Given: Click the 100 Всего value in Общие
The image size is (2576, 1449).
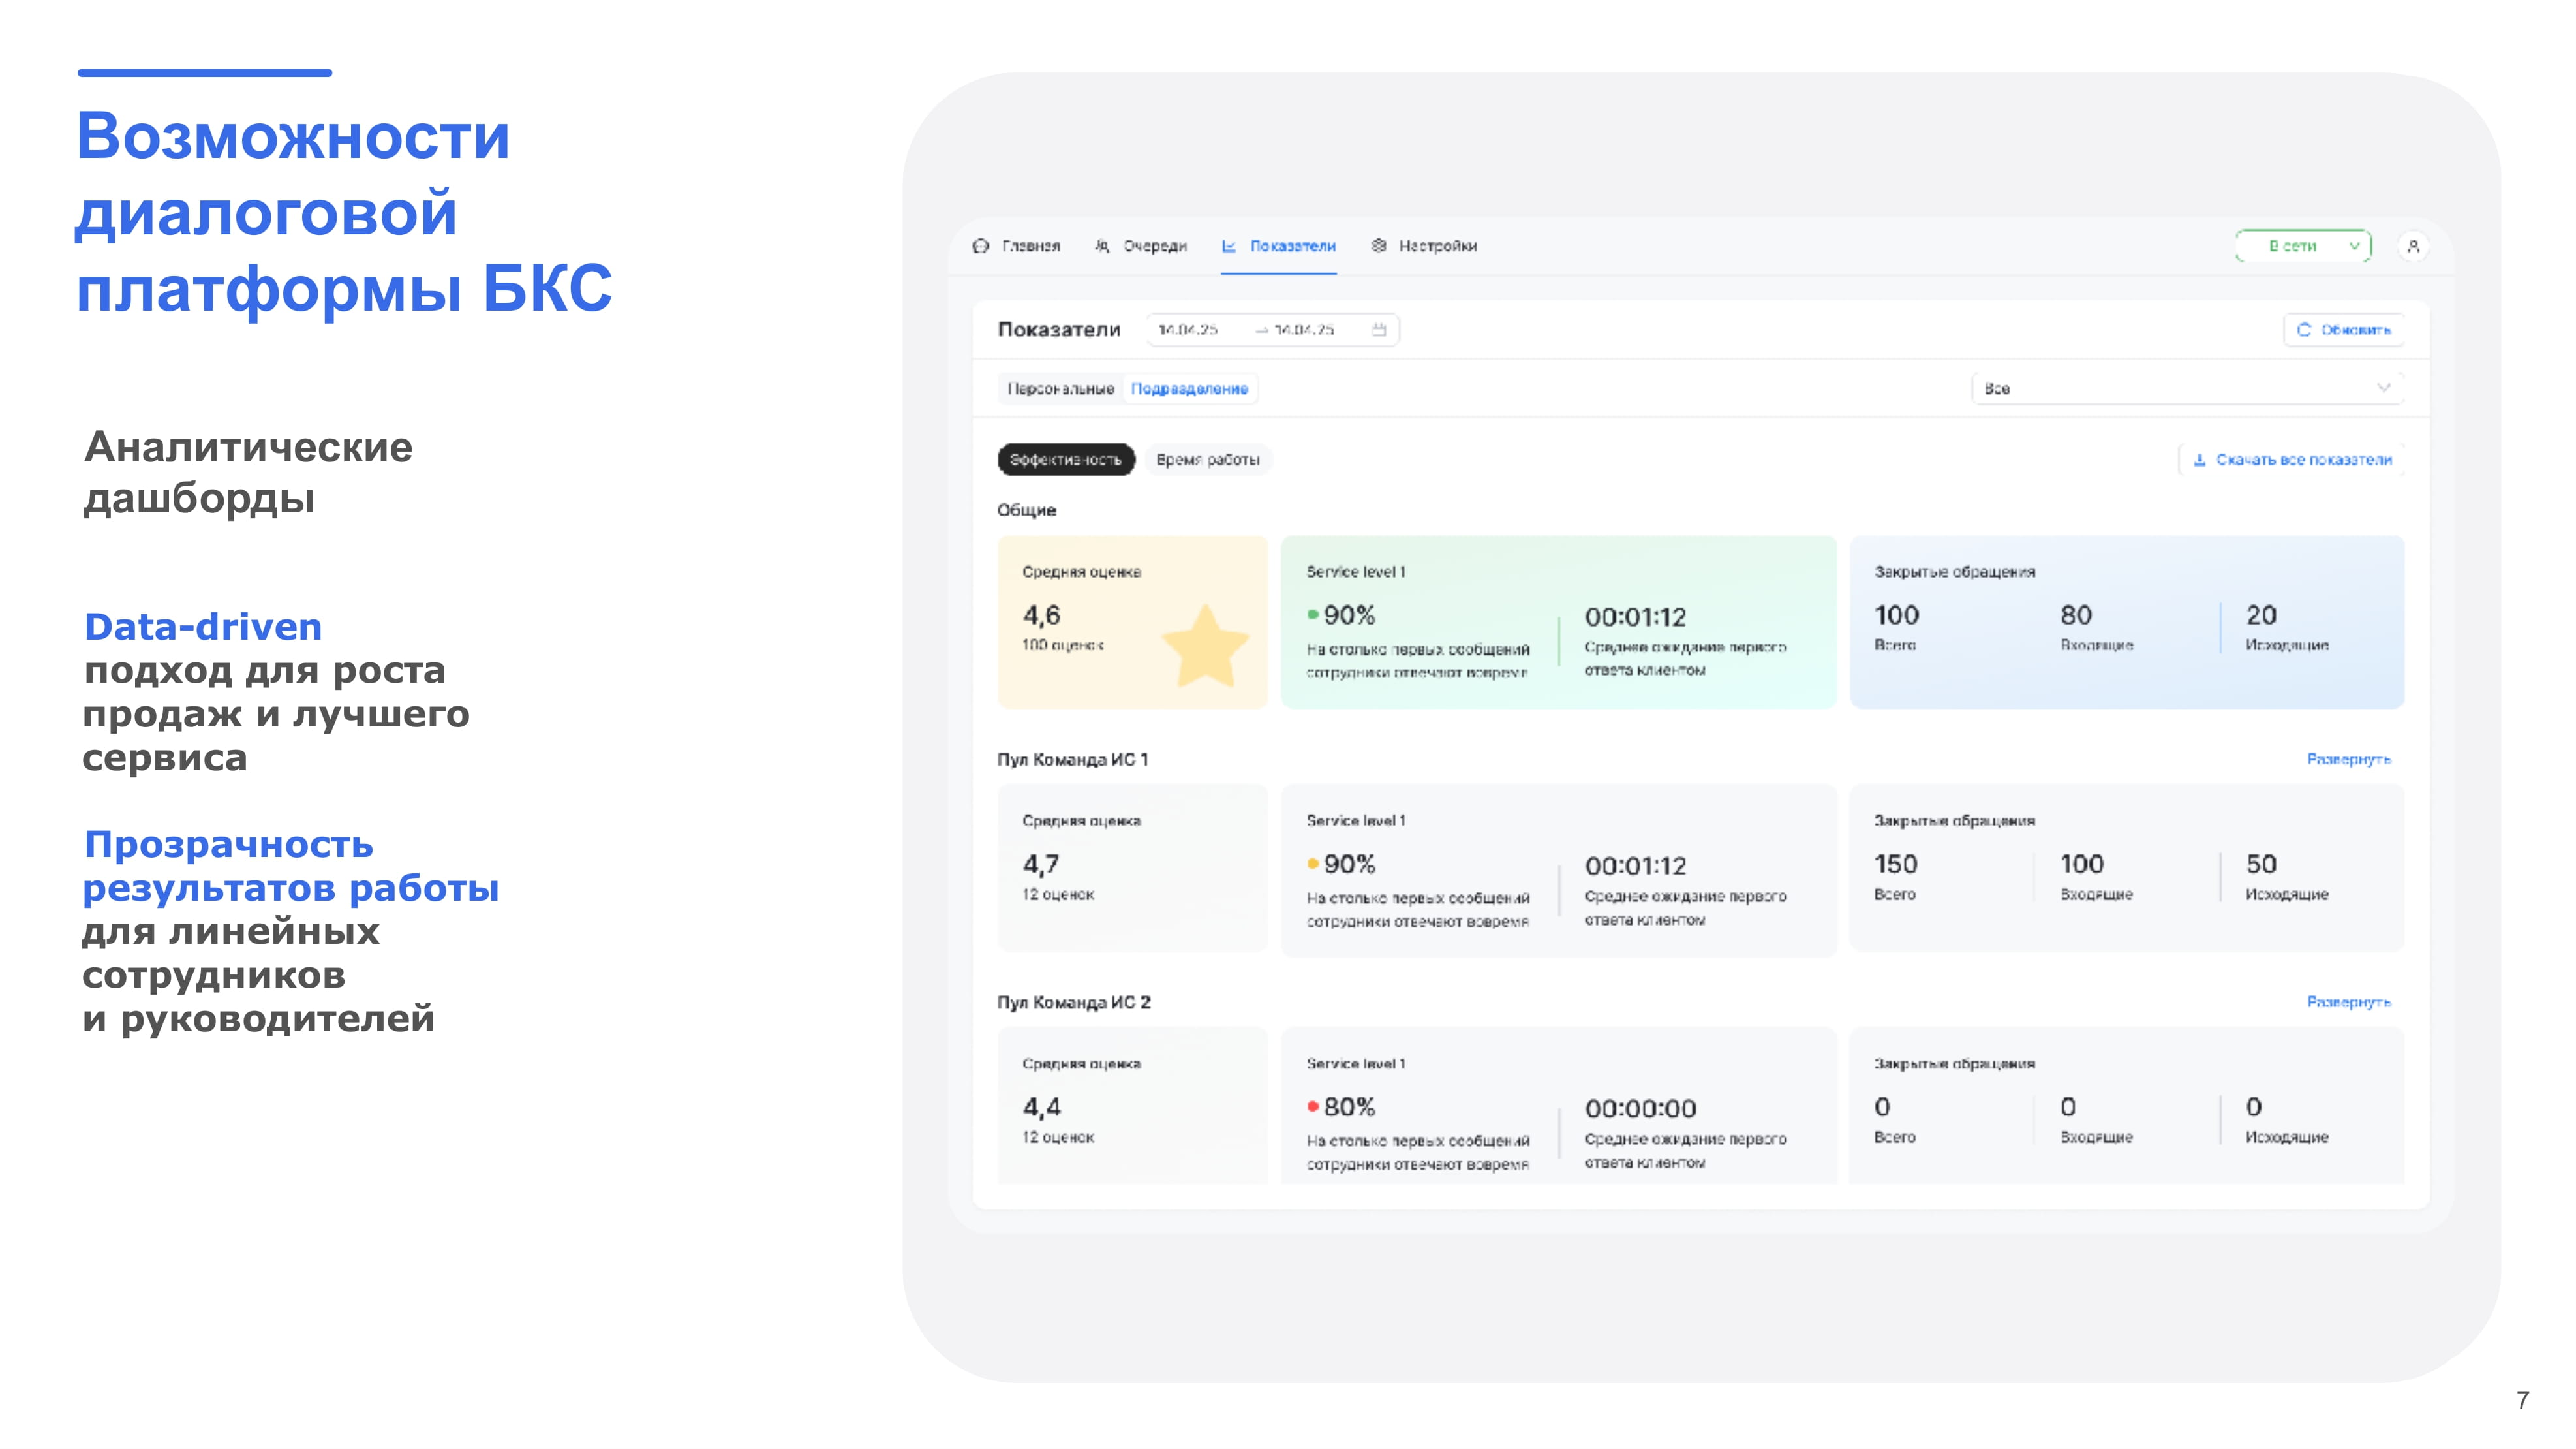Looking at the screenshot, I should pyautogui.click(x=1896, y=615).
